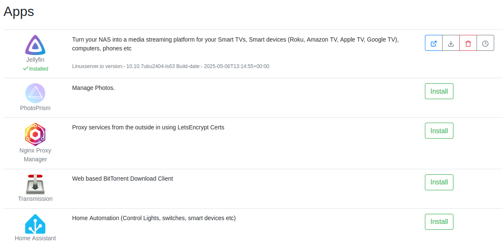Click the Jellyfin purple triangle logo
Viewport: 503px width, 247px height.
[x=35, y=45]
